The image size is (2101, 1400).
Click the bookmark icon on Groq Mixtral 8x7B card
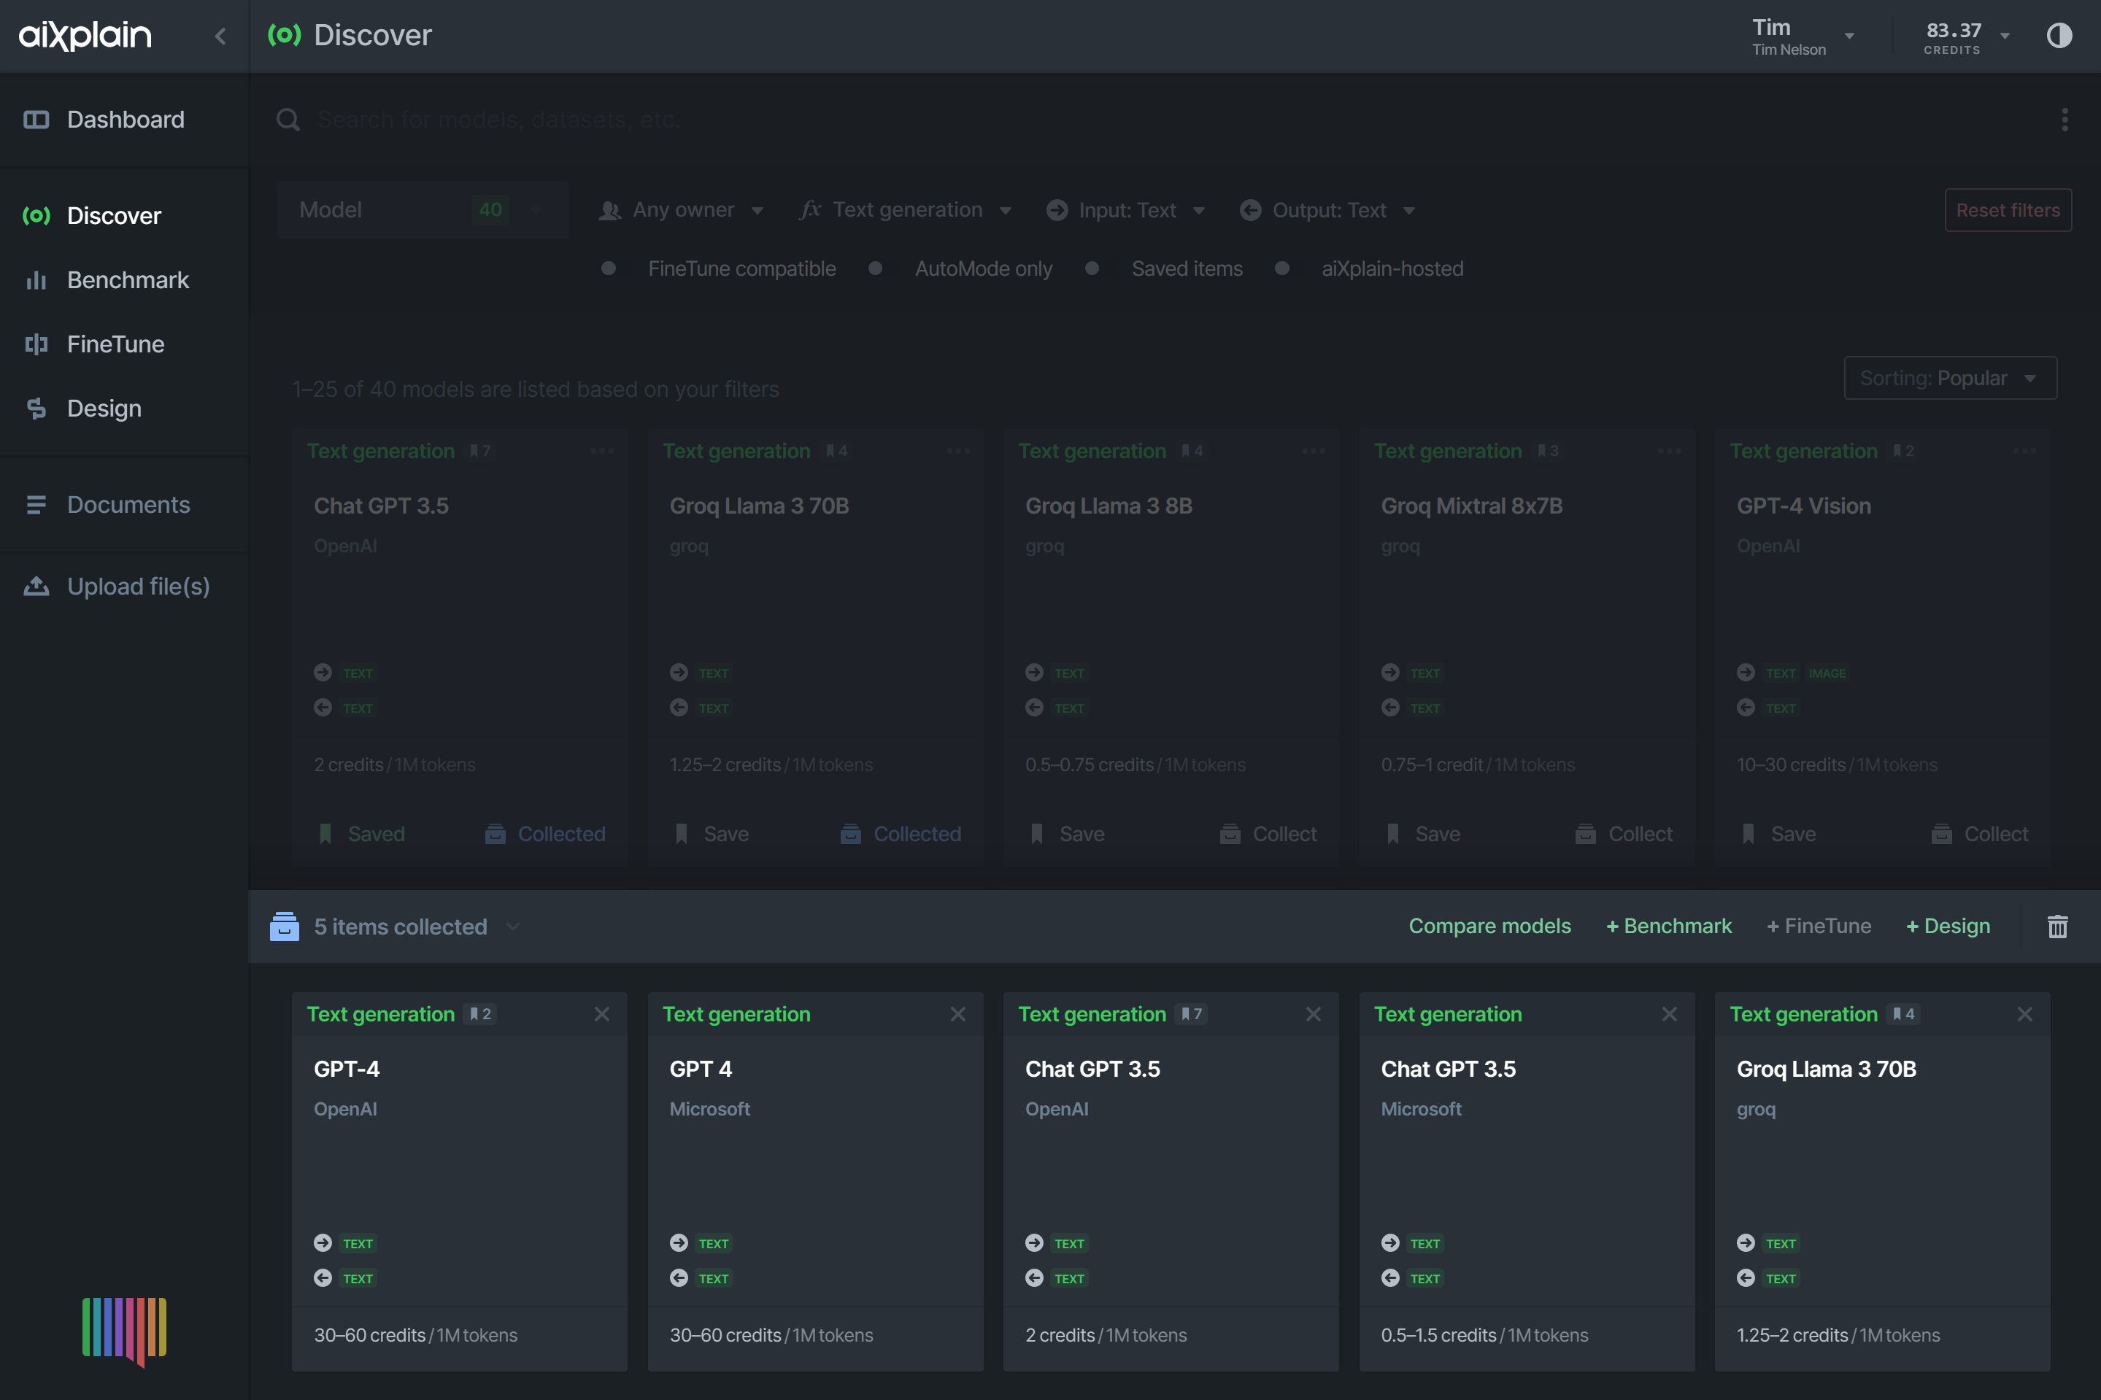point(1392,834)
